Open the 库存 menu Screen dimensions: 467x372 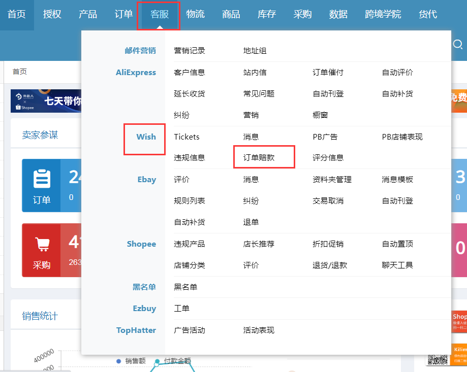pyautogui.click(x=267, y=14)
